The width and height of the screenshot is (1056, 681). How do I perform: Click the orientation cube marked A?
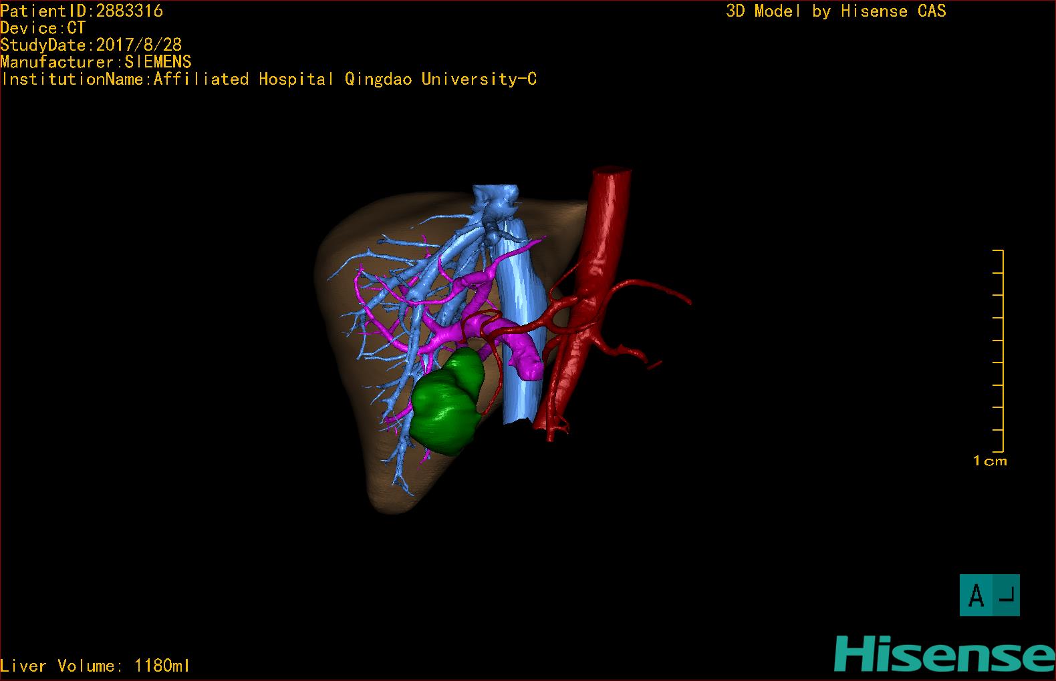click(989, 595)
